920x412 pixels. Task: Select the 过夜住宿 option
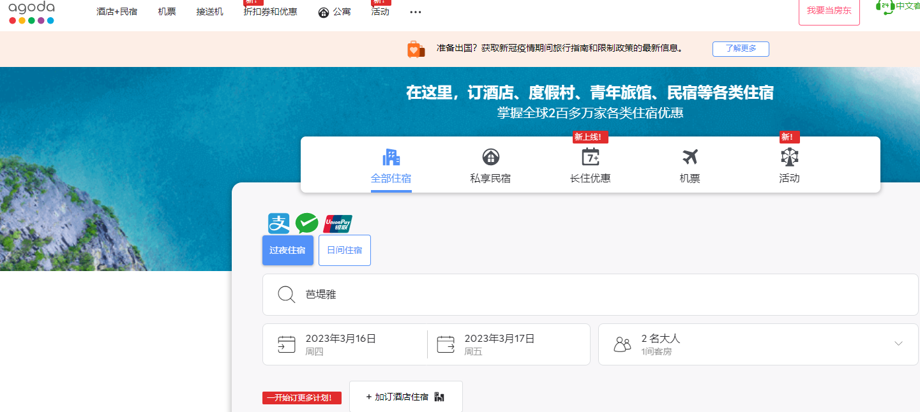[288, 250]
